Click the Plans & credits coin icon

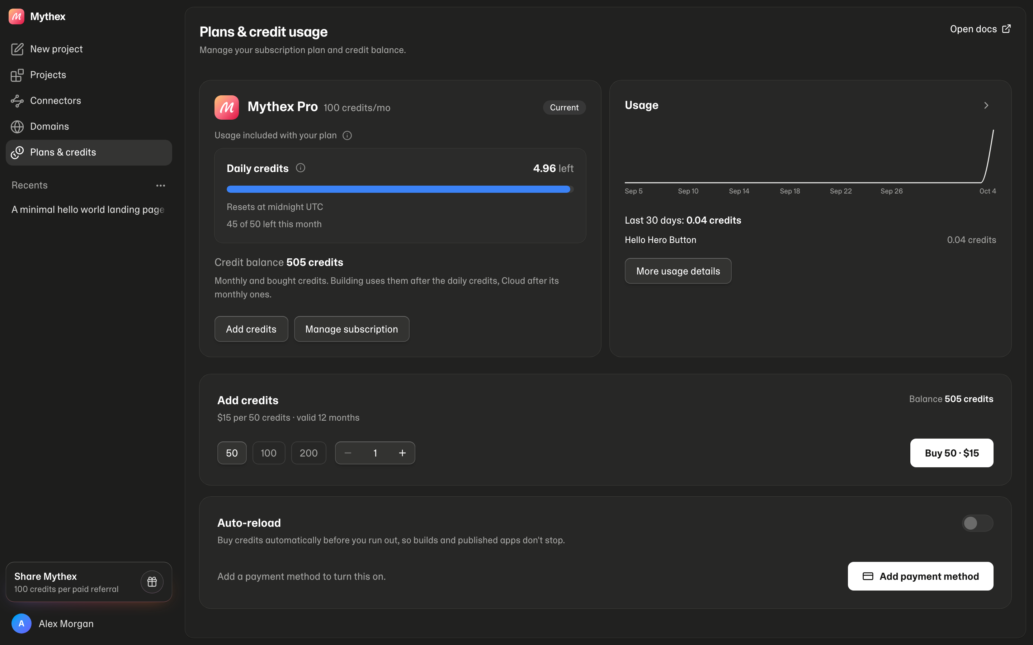(x=17, y=152)
